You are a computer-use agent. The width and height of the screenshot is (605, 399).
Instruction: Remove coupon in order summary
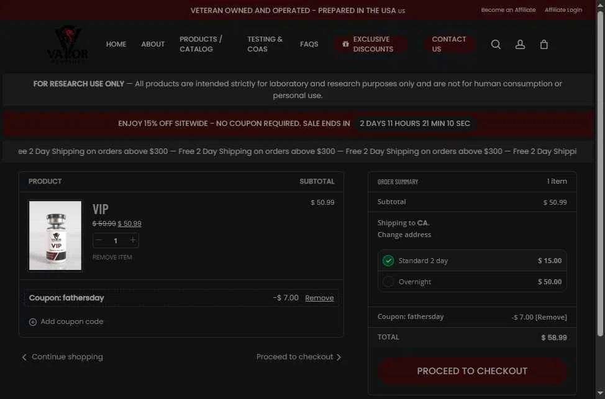tap(551, 317)
